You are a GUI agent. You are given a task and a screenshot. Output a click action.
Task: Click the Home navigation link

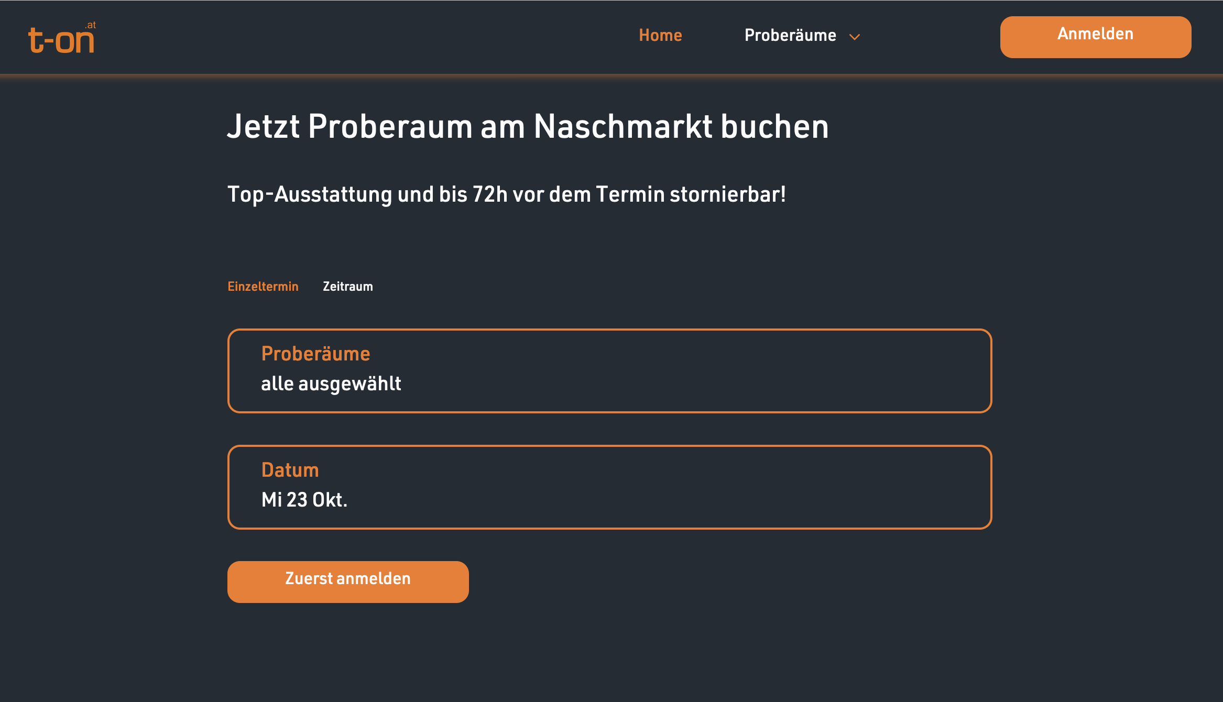[x=660, y=36]
